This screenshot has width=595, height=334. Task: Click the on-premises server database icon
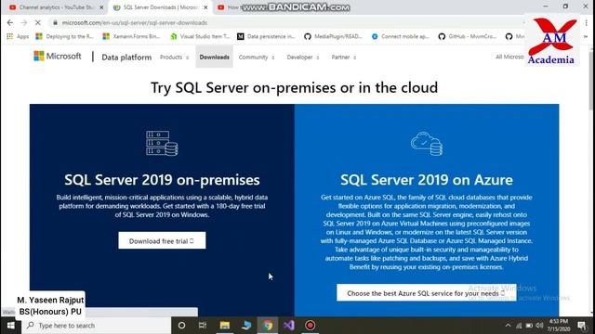coord(162,143)
